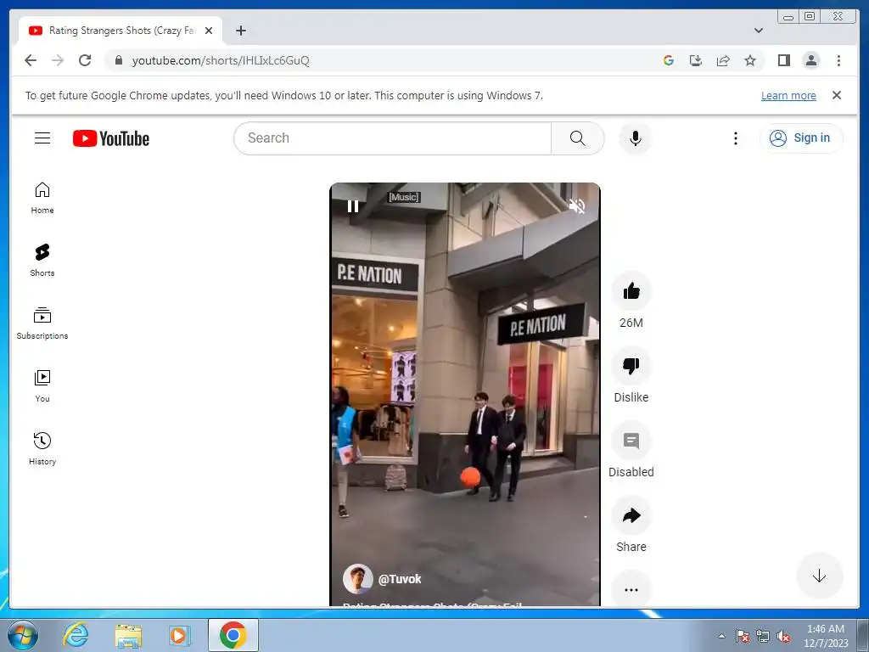Open Chrome three-dot menu
The width and height of the screenshot is (869, 652).
838,60
